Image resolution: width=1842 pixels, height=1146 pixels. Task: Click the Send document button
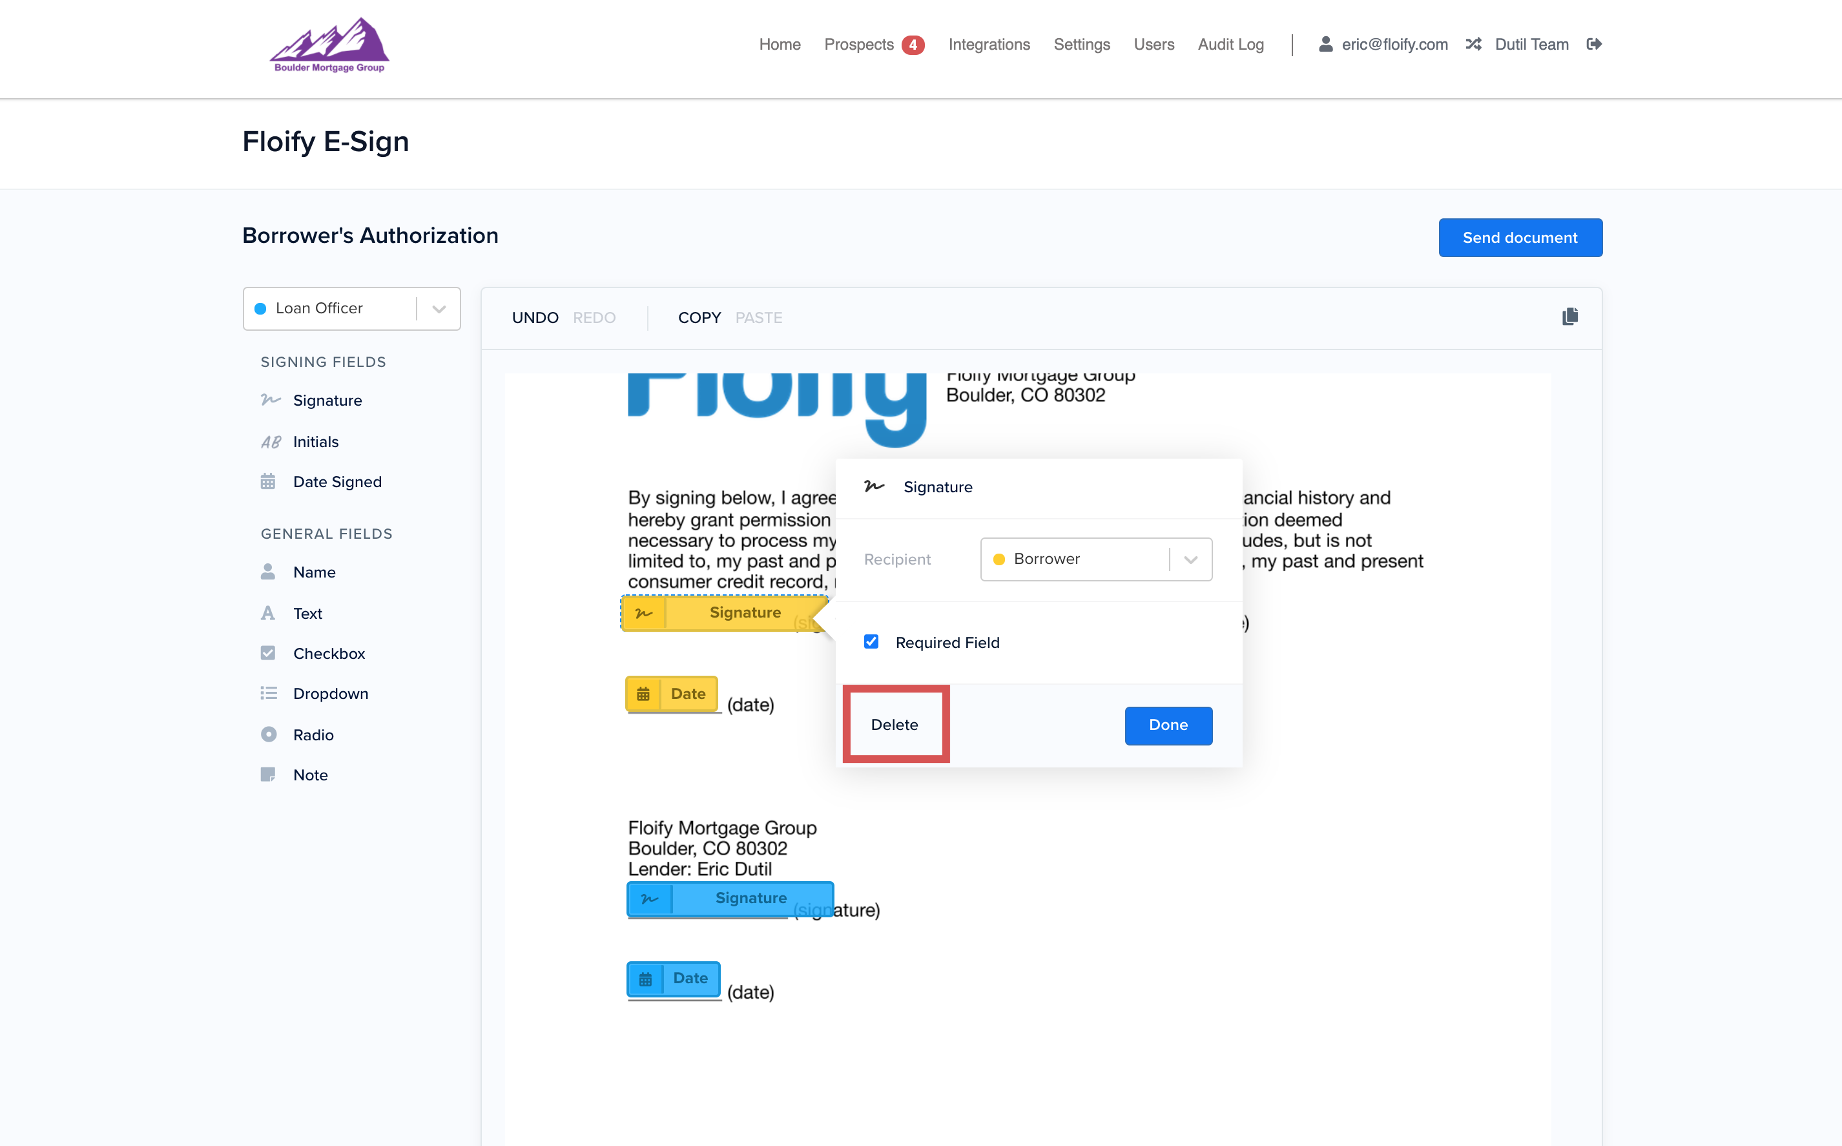click(x=1520, y=237)
